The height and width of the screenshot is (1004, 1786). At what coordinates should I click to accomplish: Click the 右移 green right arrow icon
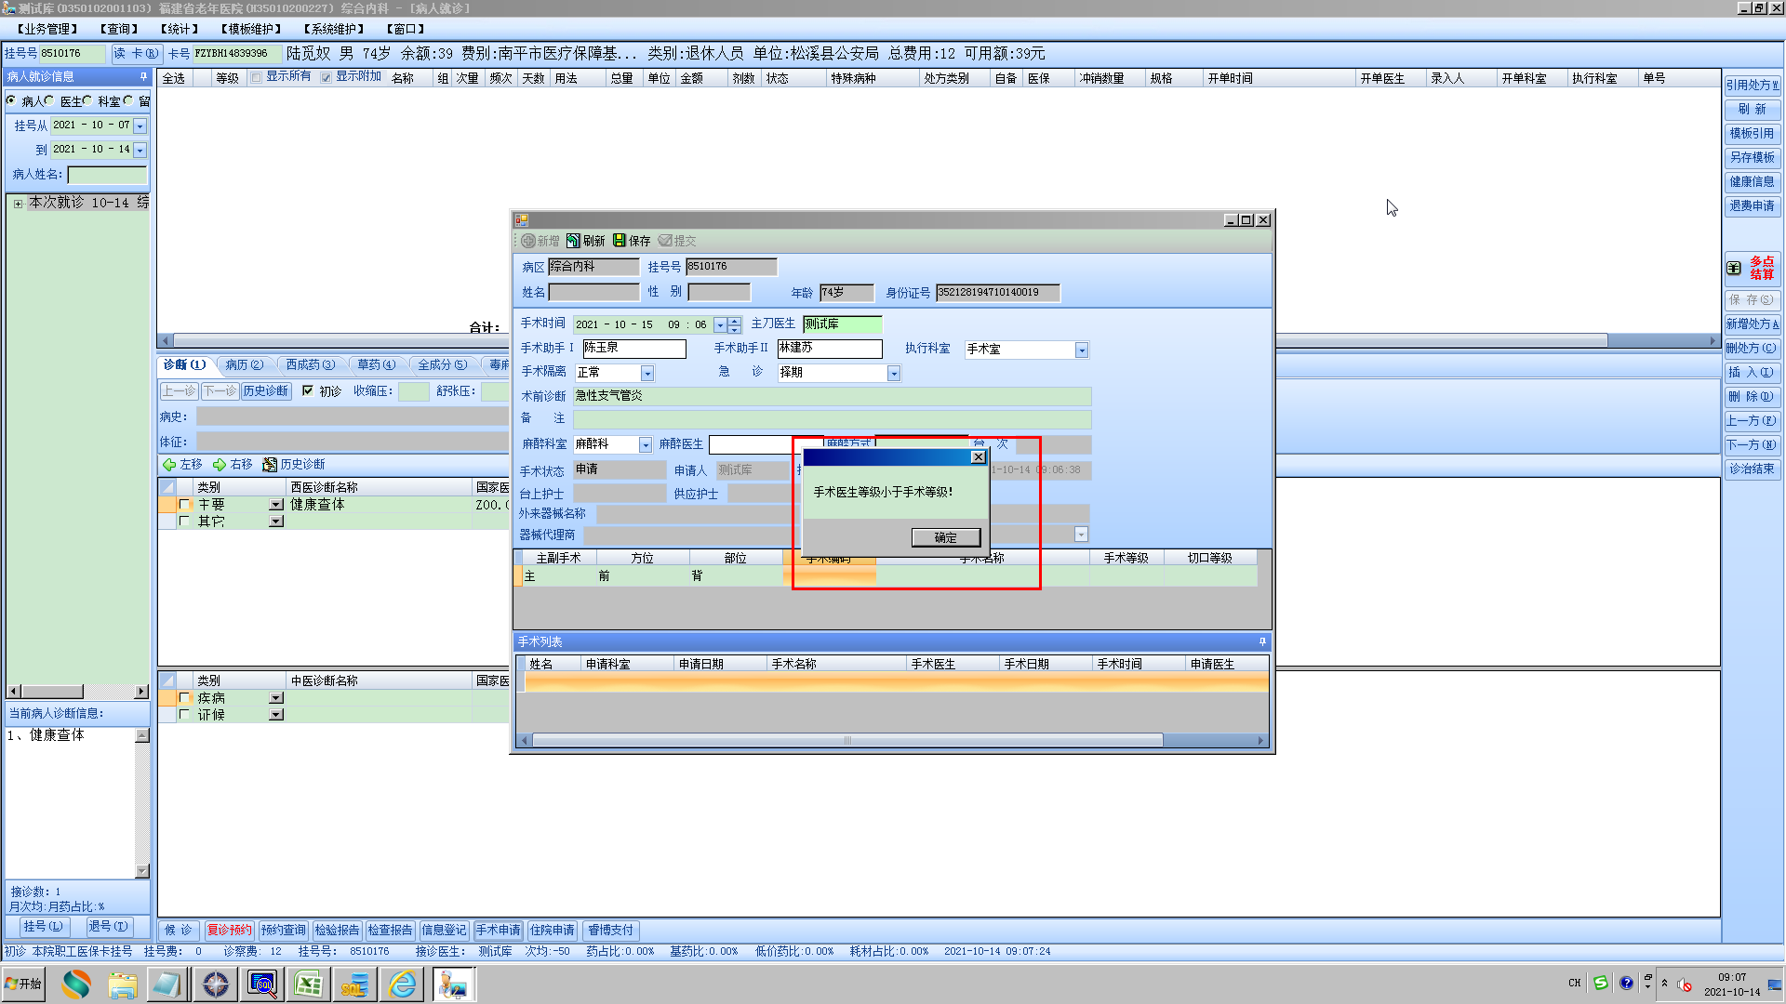[x=220, y=465]
